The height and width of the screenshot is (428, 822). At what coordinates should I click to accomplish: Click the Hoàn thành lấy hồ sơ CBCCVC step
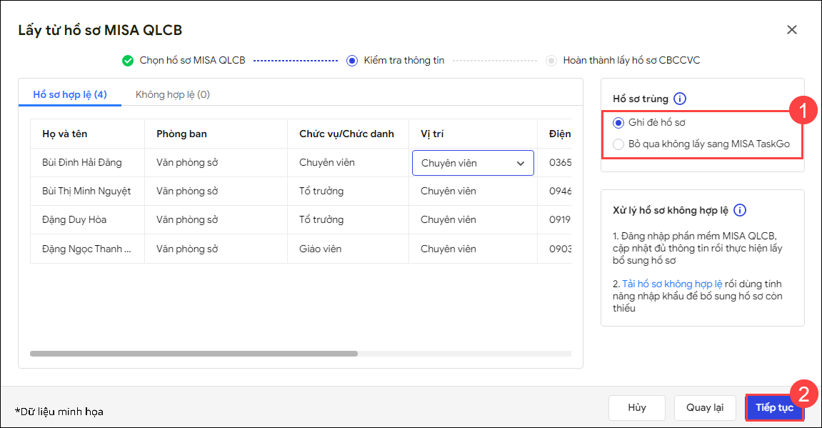pos(551,61)
